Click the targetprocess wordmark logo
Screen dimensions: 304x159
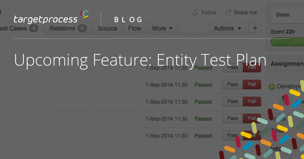(46, 19)
